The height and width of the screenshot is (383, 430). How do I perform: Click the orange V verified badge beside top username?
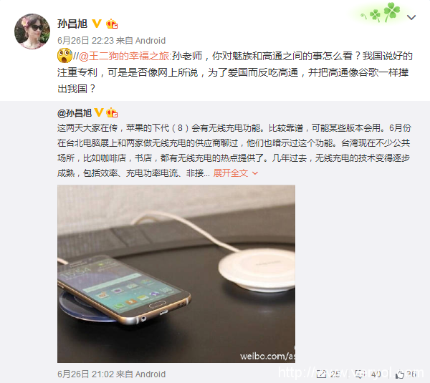pyautogui.click(x=97, y=24)
